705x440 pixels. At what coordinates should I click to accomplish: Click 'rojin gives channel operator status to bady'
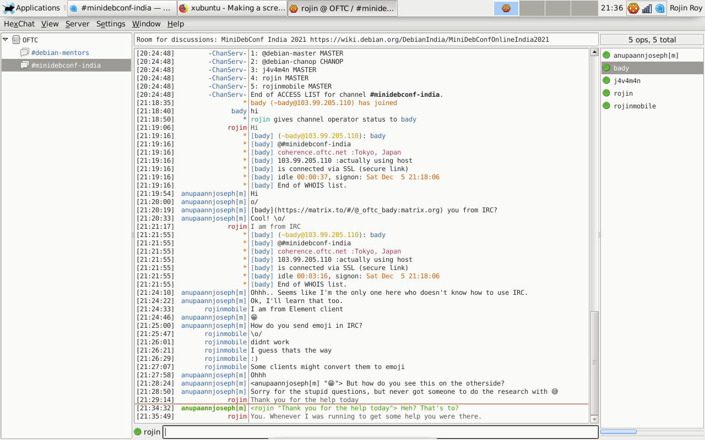[x=333, y=119]
